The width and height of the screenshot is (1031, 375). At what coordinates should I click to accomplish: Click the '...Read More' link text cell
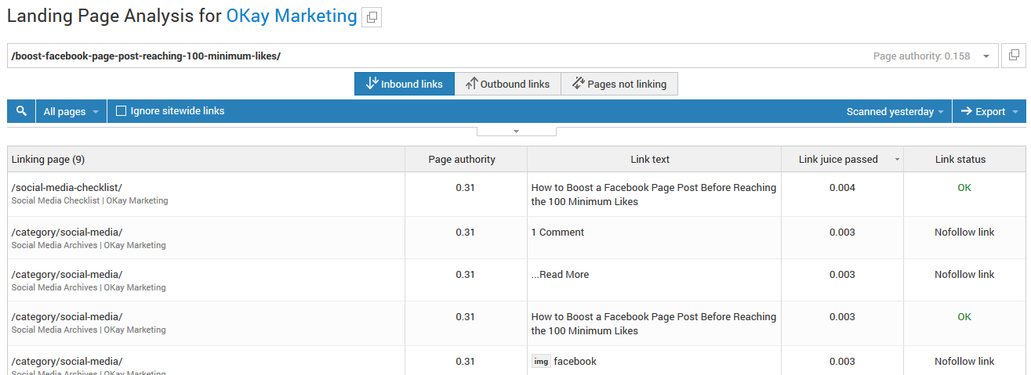point(560,275)
